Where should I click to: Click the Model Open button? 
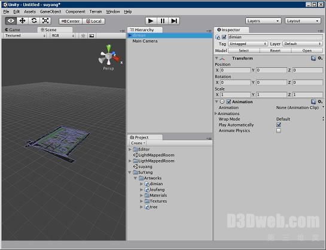[307, 50]
